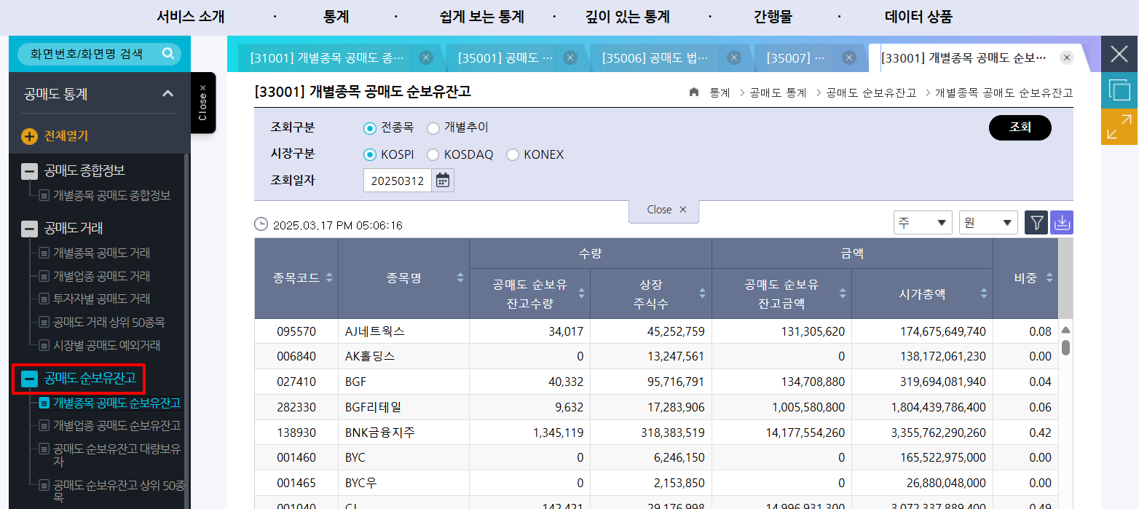Click the overlapping windows icon on right
1139x509 pixels.
tap(1119, 90)
